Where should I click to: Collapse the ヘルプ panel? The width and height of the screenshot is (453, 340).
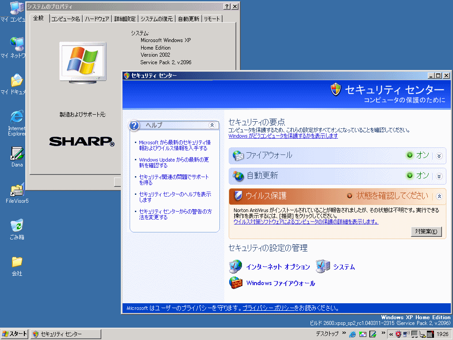[x=212, y=125]
